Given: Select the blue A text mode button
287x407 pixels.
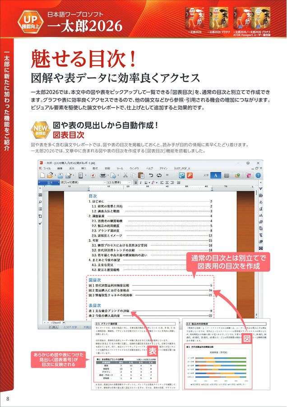Looking at the screenshot, I should (x=216, y=175).
